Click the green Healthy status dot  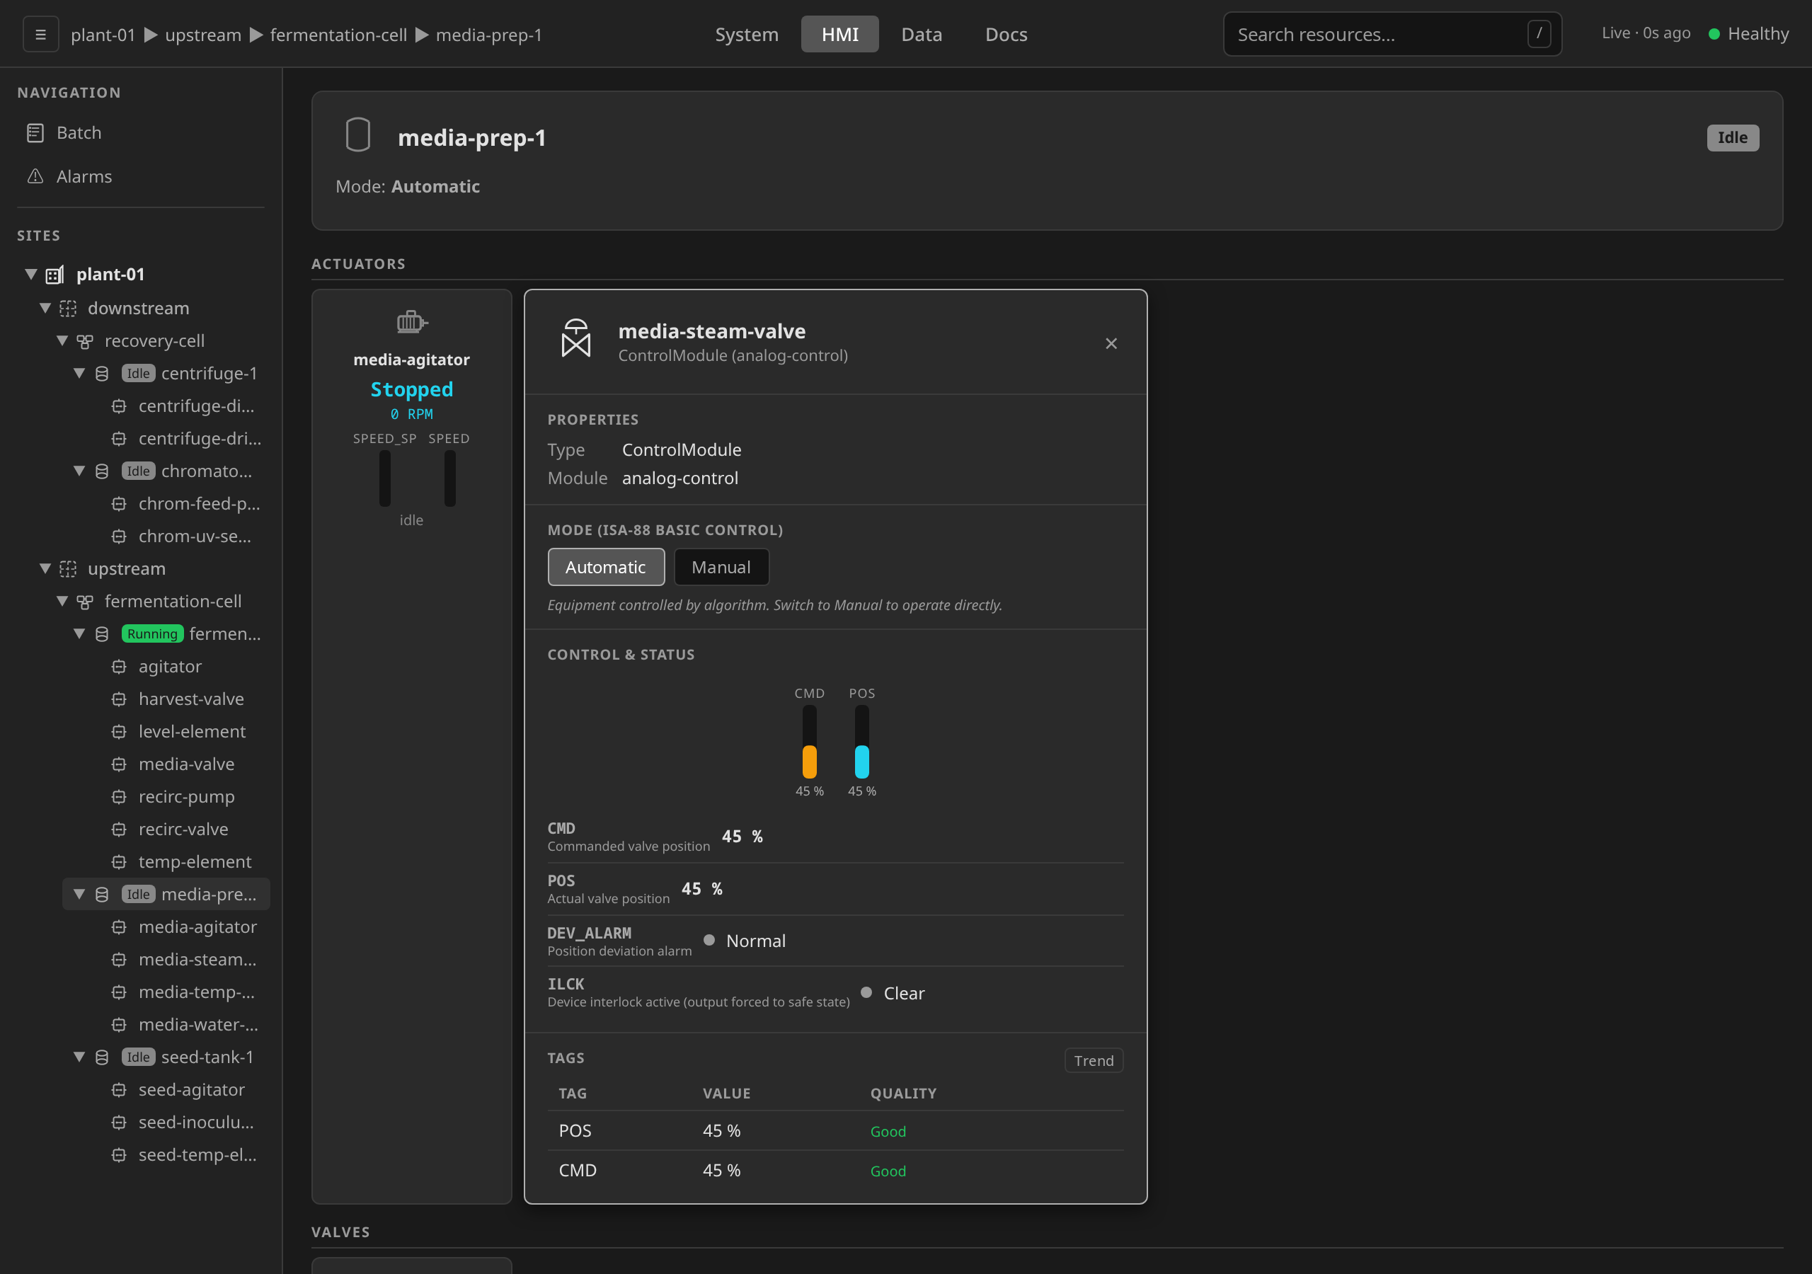1714,34
